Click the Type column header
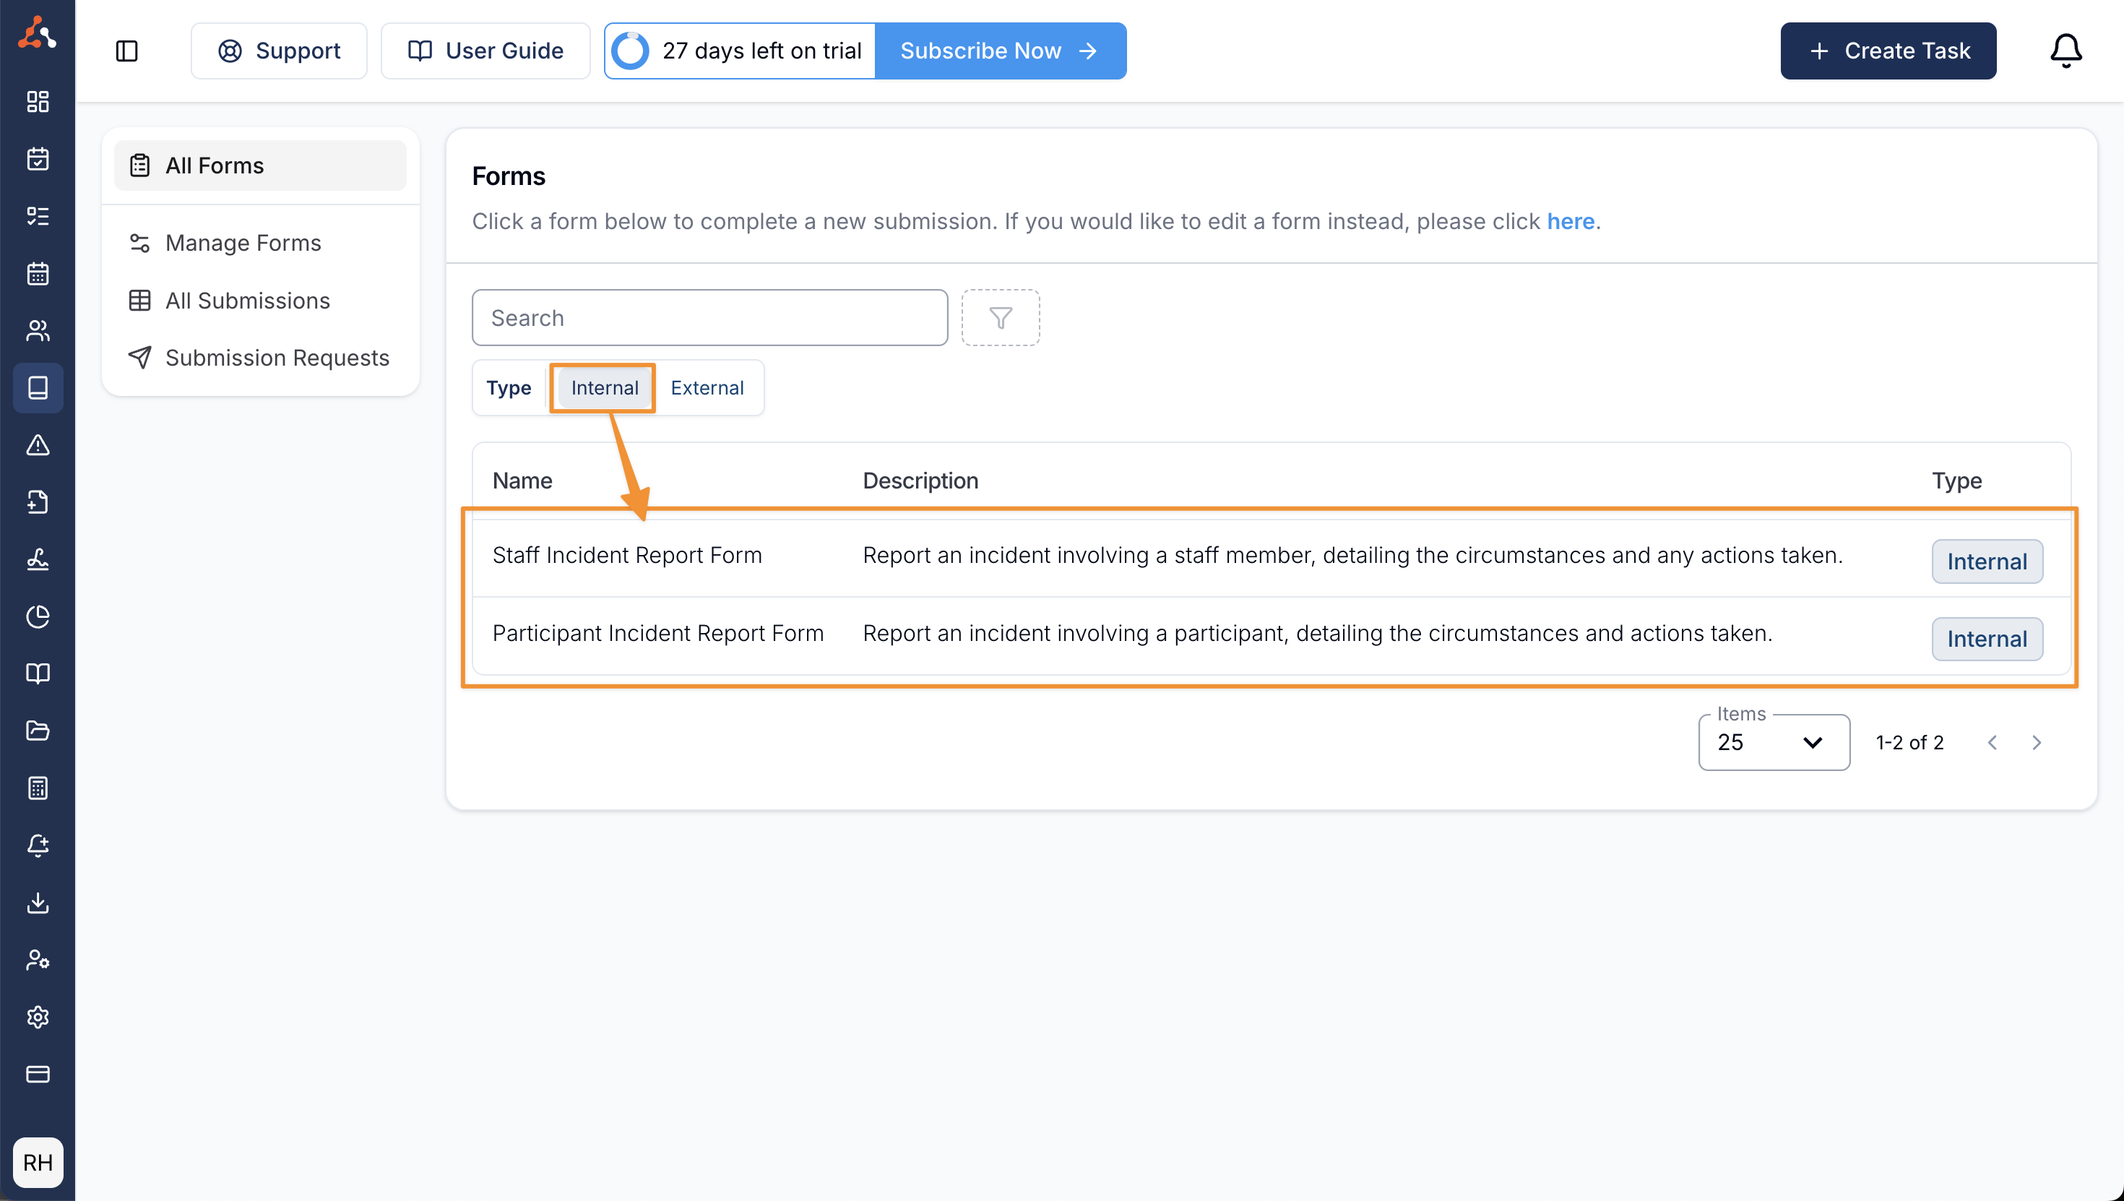Screen dimensions: 2124x1201 pos(1956,480)
